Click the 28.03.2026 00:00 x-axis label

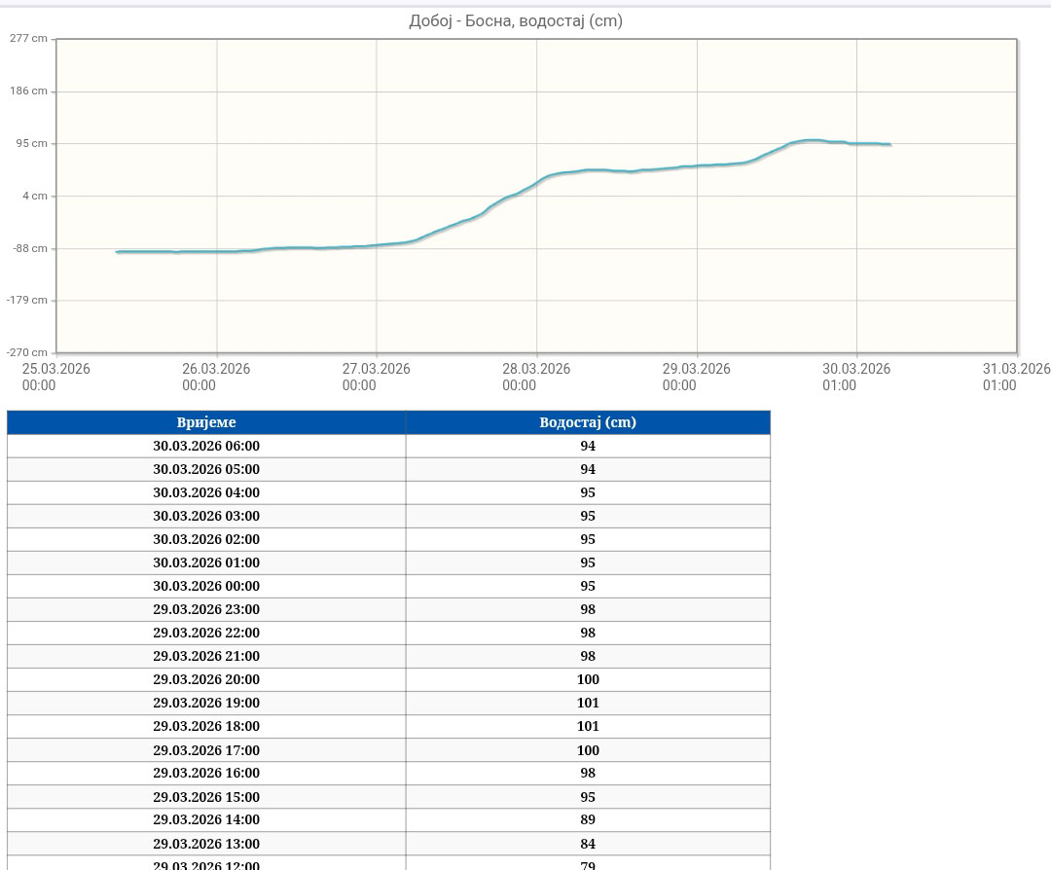click(536, 377)
